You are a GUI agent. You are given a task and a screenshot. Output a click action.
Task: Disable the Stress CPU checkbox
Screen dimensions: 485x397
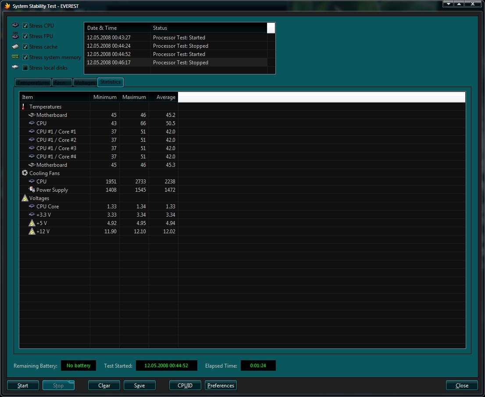25,26
